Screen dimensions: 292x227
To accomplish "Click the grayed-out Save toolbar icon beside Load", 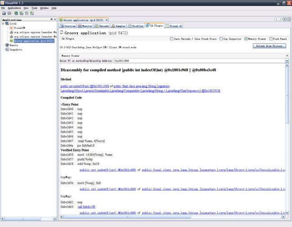I will (9, 13).
